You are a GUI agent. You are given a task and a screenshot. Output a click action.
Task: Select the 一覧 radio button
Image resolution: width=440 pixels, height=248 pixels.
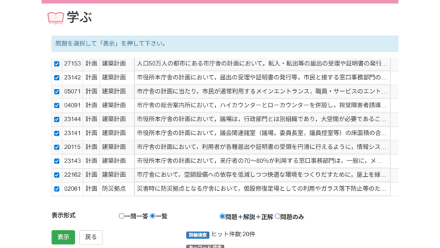click(x=153, y=216)
